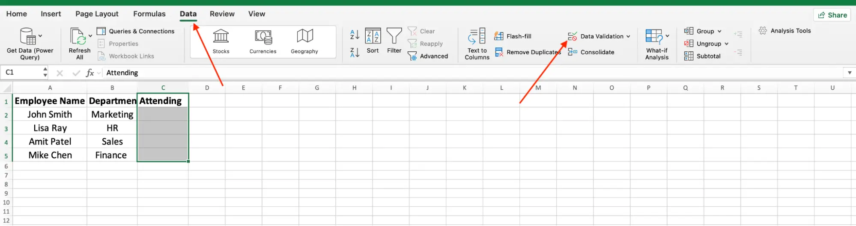Select row 3 header

6,128
